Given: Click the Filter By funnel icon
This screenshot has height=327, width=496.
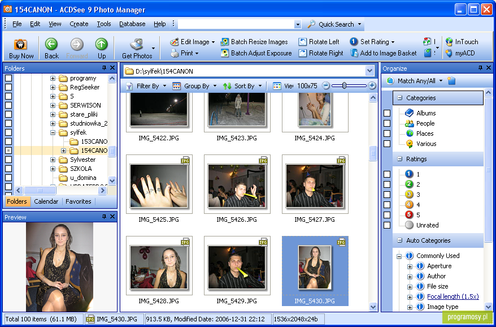Looking at the screenshot, I should [x=129, y=86].
